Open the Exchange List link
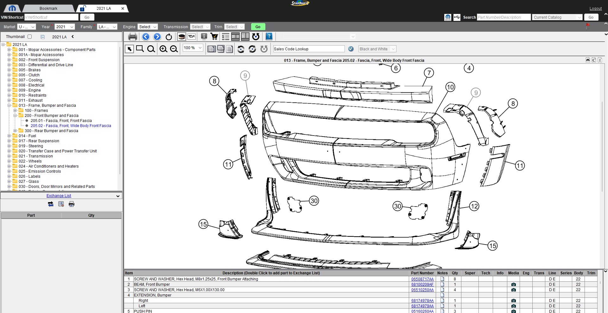This screenshot has width=608, height=313. pyautogui.click(x=59, y=196)
